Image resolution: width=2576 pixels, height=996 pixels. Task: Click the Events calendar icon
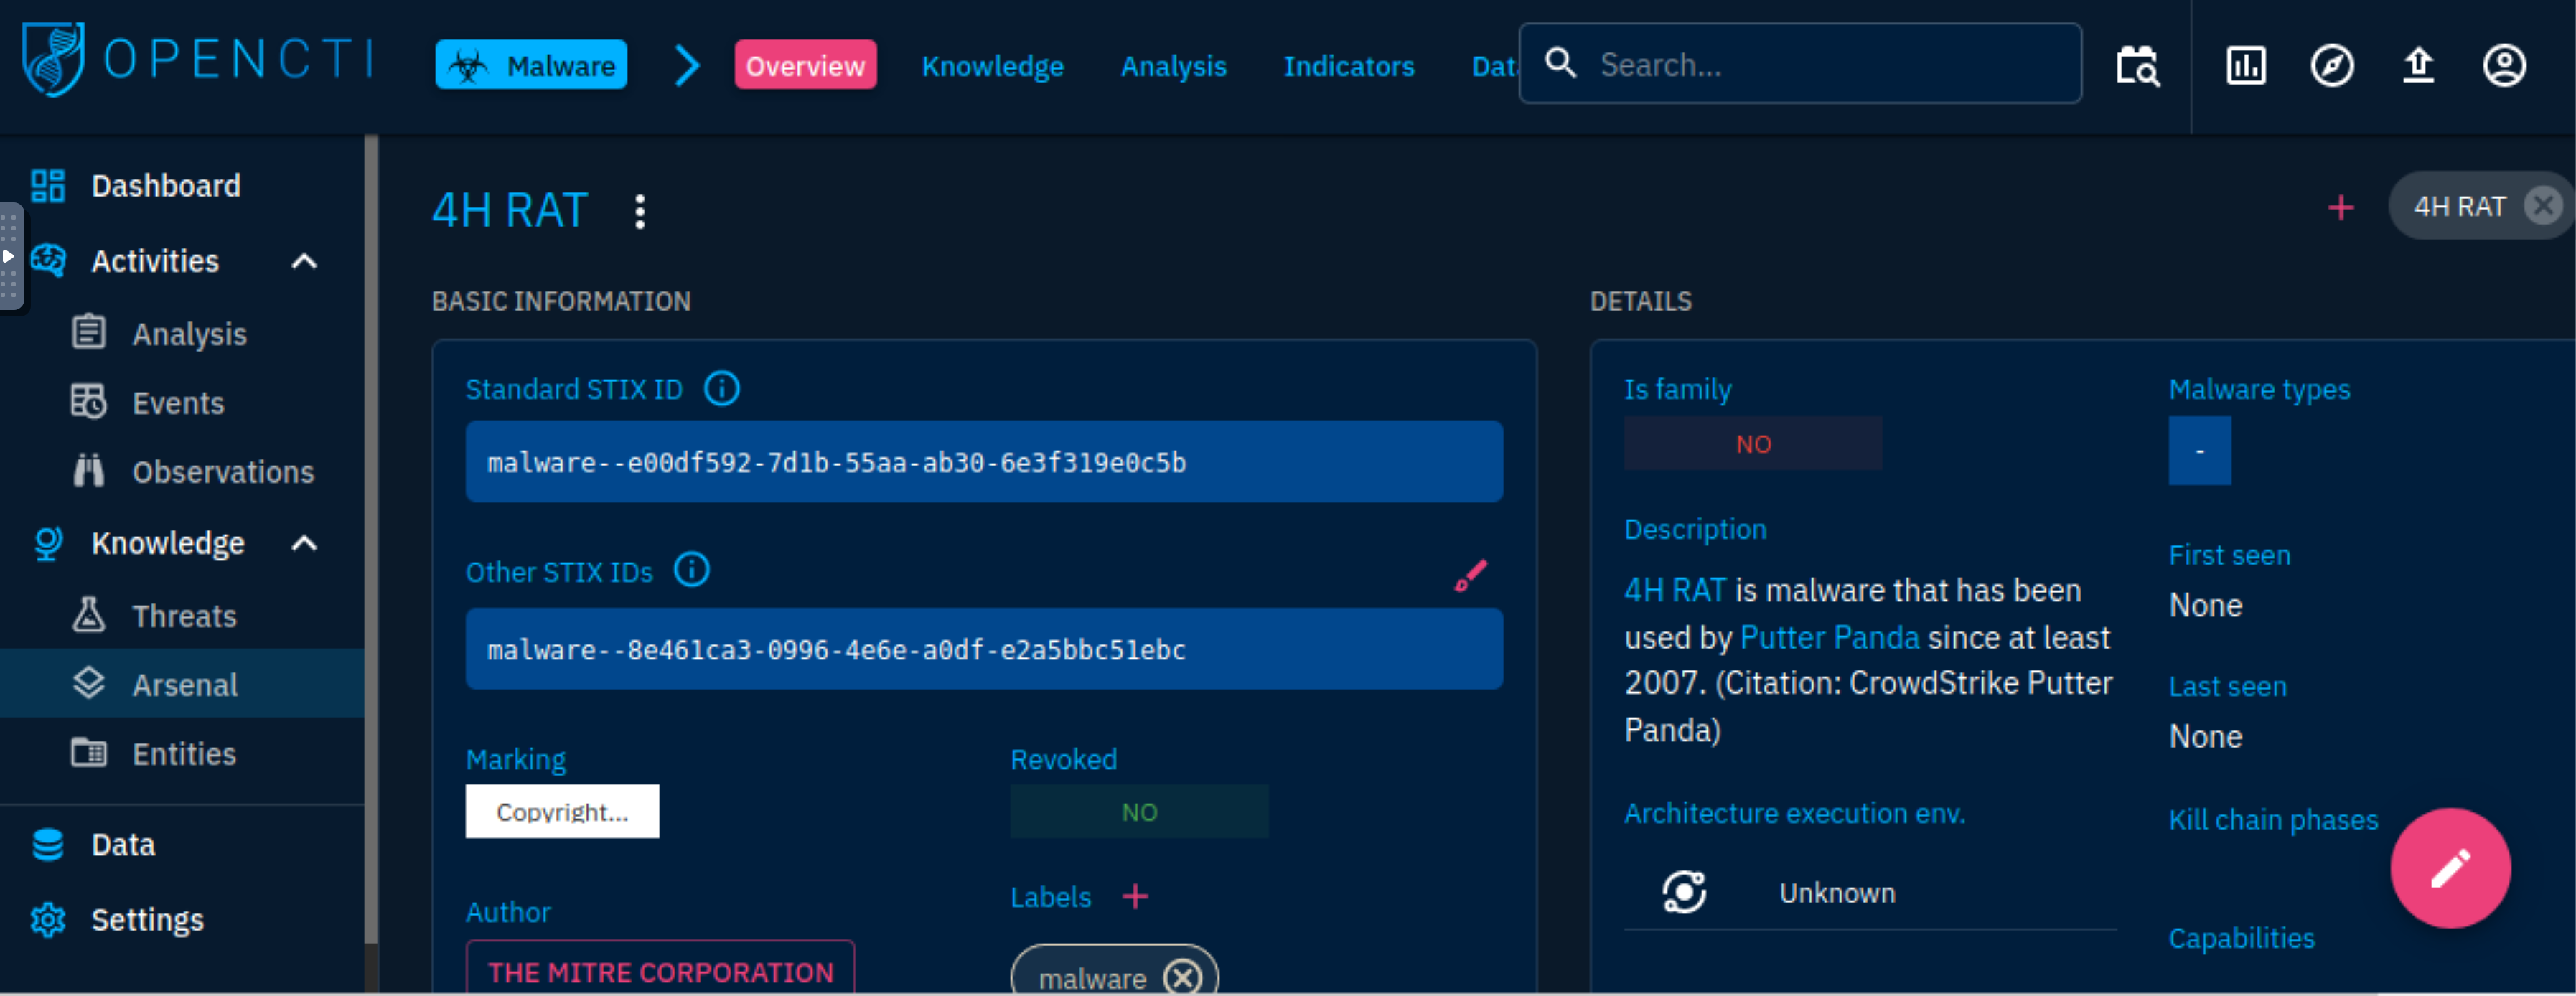88,401
